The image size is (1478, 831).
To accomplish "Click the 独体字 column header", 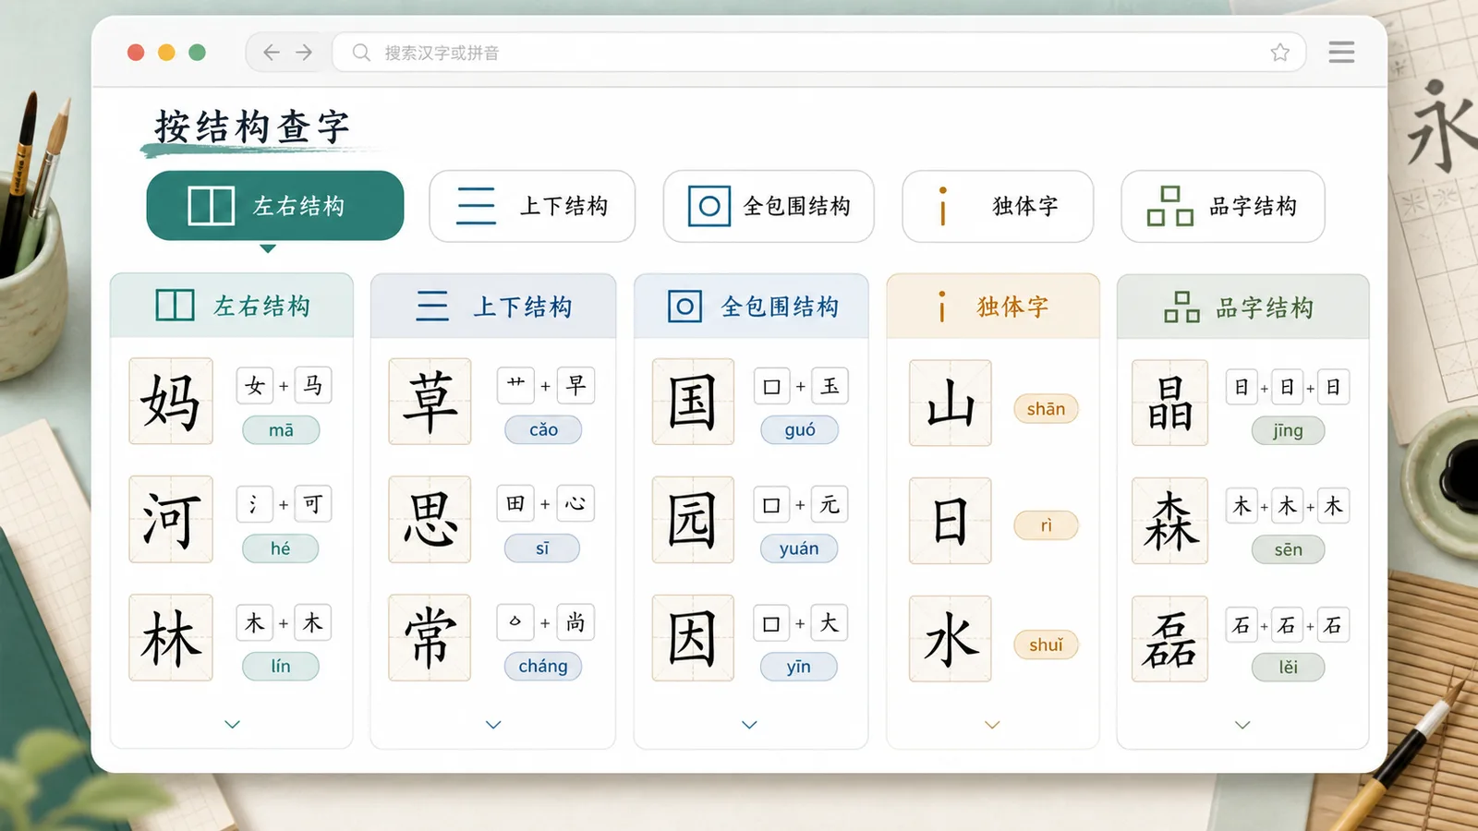I will coord(993,306).
